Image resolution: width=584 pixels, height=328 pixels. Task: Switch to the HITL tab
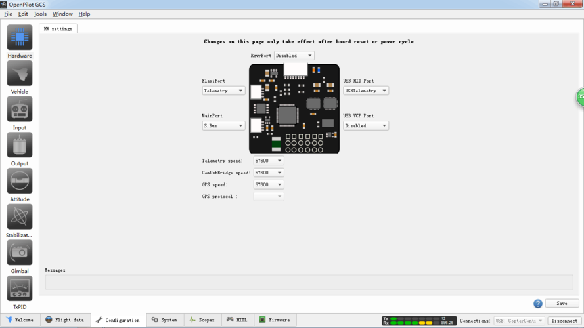click(x=238, y=320)
